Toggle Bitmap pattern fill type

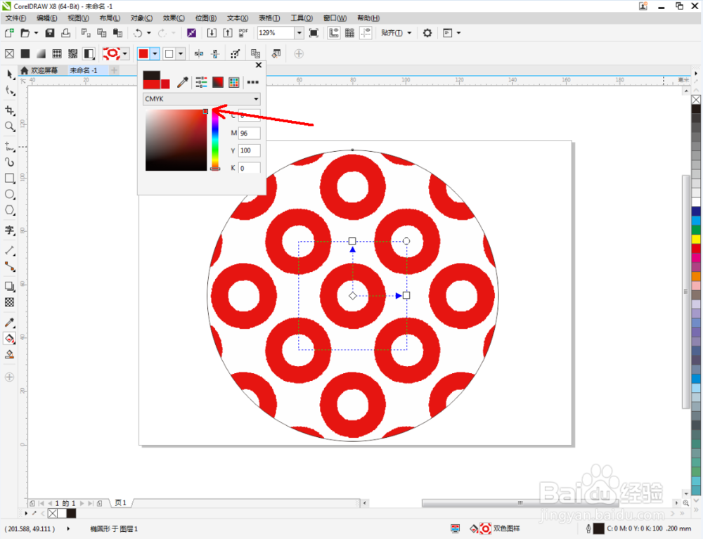(x=72, y=54)
